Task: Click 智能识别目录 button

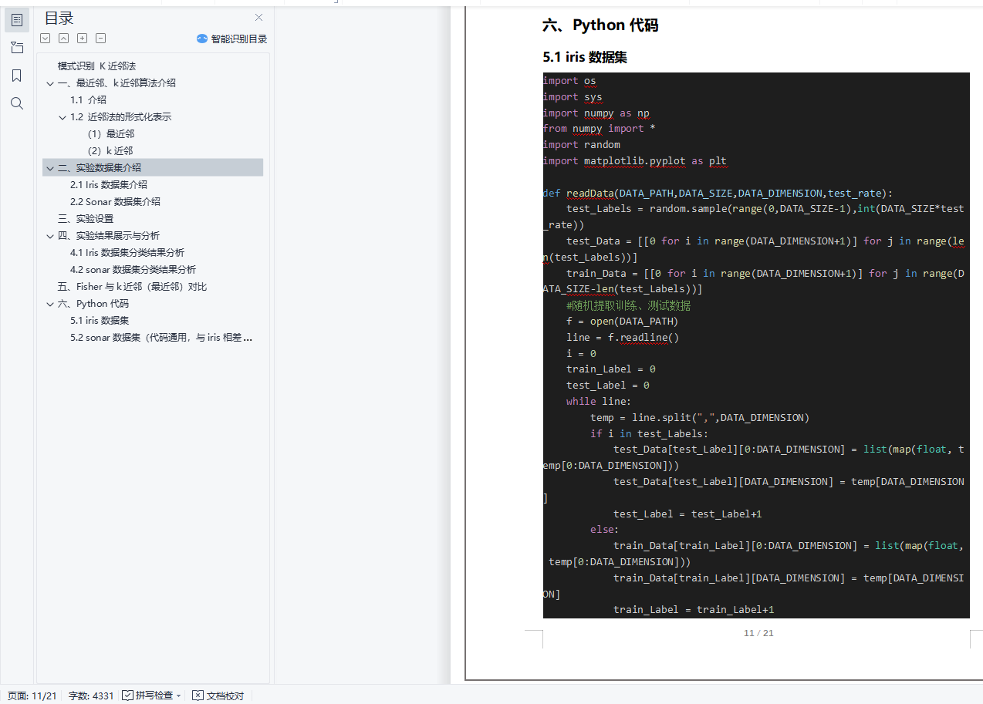Action: (231, 39)
